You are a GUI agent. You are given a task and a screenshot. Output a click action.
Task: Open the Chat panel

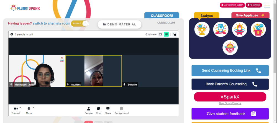pyautogui.click(x=99, y=111)
